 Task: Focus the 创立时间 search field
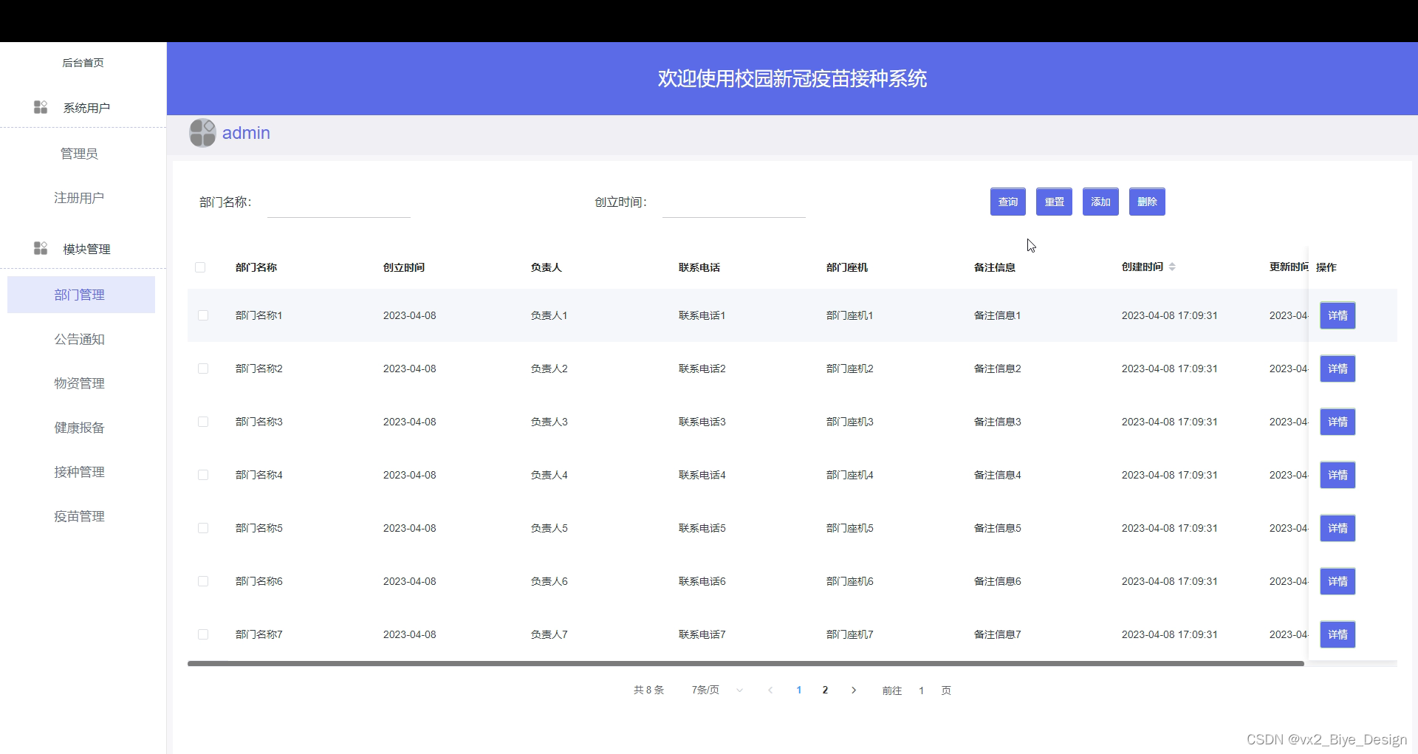click(x=733, y=202)
